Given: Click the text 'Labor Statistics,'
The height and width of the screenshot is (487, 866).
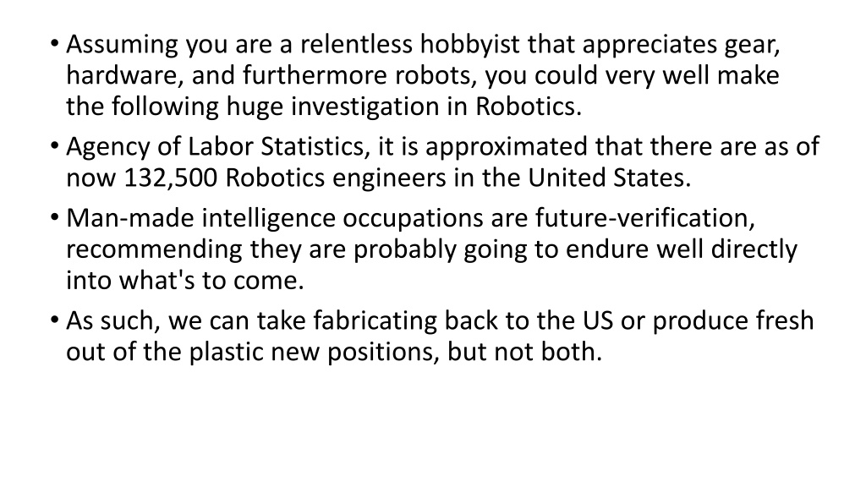Looking at the screenshot, I should (x=279, y=147).
